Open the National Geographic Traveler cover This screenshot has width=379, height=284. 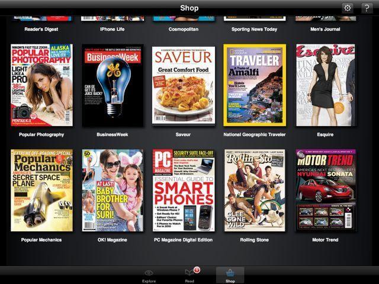pos(255,85)
